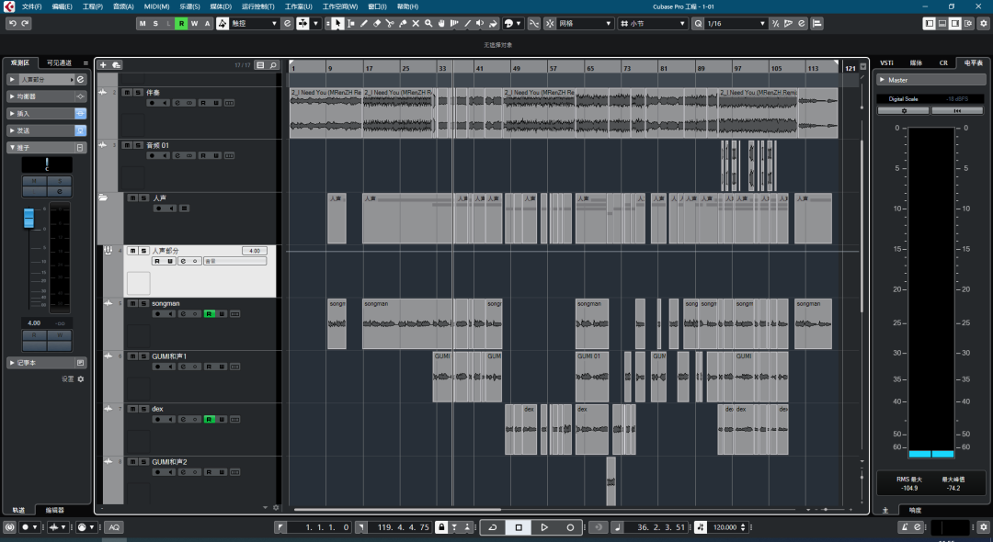This screenshot has height=542, width=993.
Task: Toggle Snap to Zero Crossing
Action: 534,23
